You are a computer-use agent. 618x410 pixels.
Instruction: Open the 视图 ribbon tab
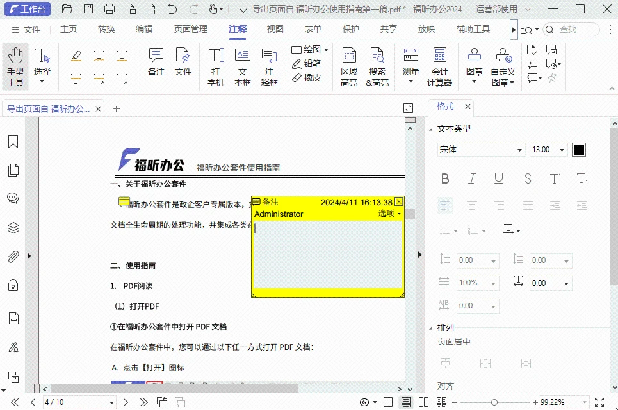pos(275,29)
